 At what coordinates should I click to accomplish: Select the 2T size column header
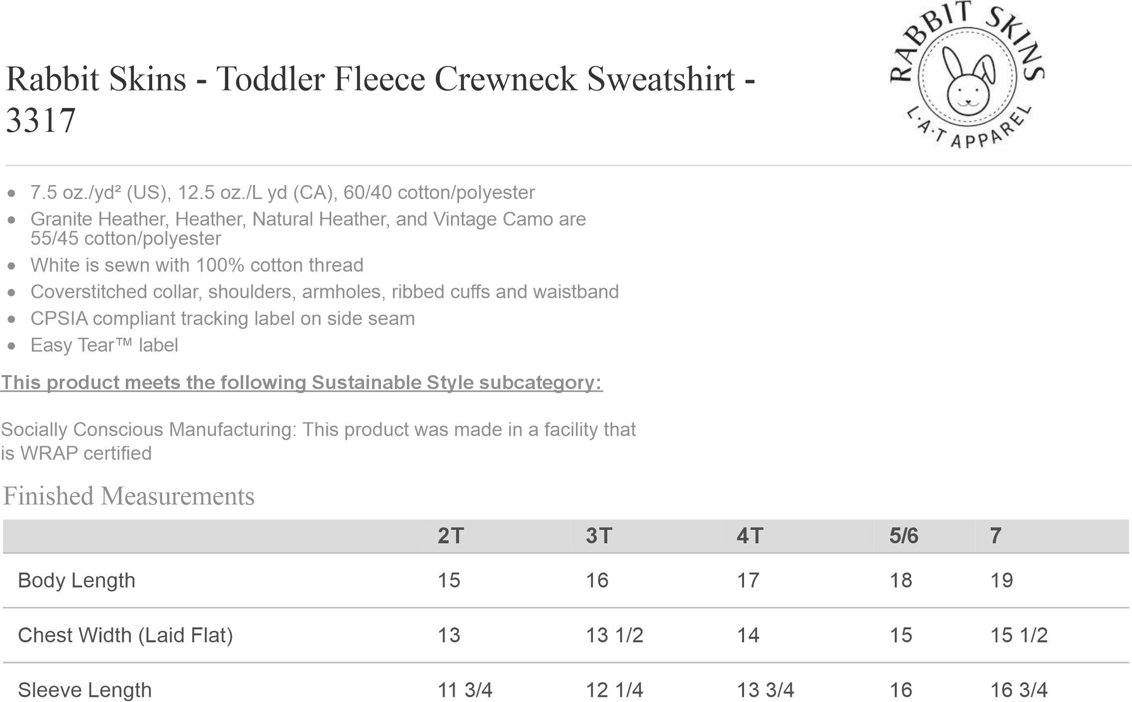tap(451, 536)
